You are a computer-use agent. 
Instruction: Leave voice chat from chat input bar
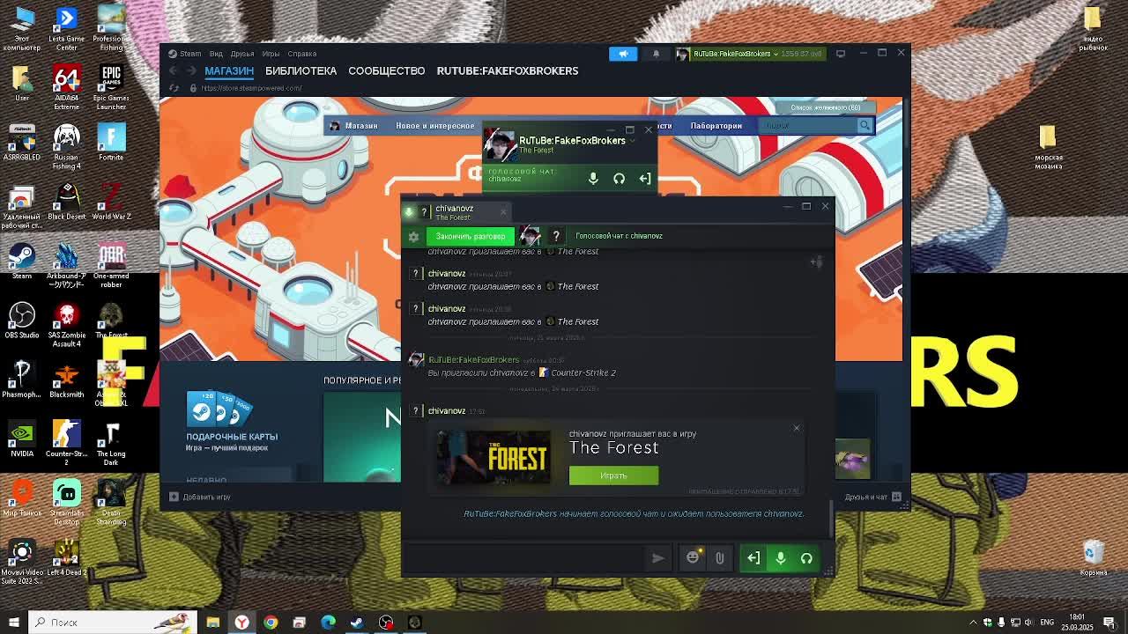pos(753,558)
